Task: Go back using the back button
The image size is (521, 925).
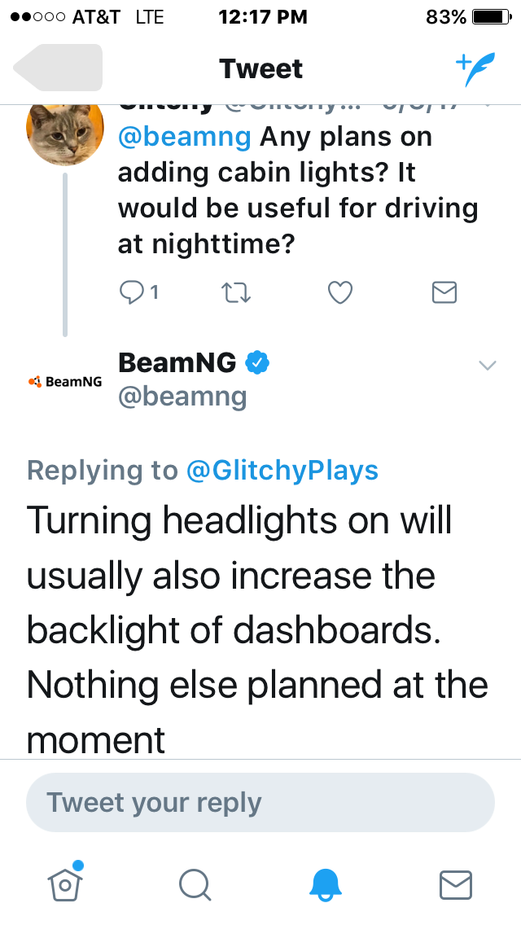Action: pyautogui.click(x=58, y=68)
